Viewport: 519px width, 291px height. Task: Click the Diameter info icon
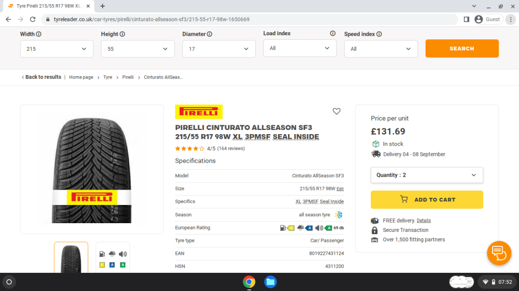point(210,34)
